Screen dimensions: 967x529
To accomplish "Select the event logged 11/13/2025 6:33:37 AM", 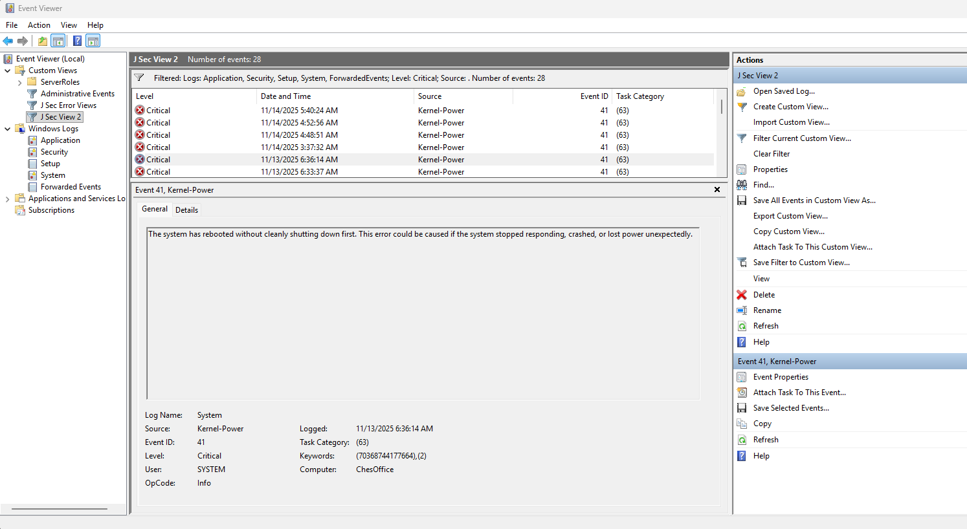I will click(x=423, y=172).
